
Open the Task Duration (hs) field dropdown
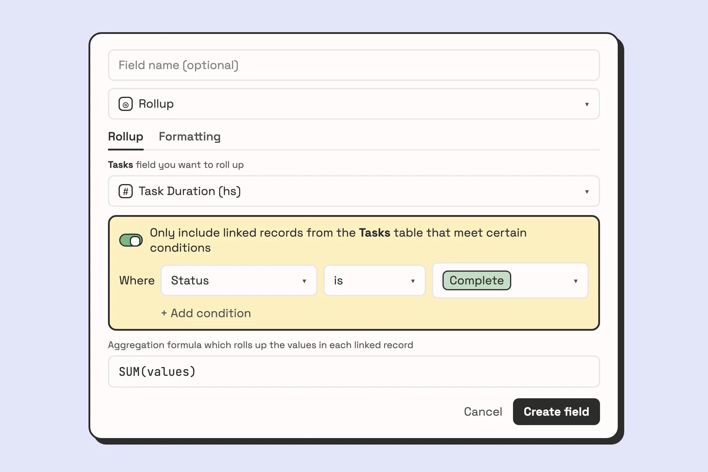click(354, 191)
